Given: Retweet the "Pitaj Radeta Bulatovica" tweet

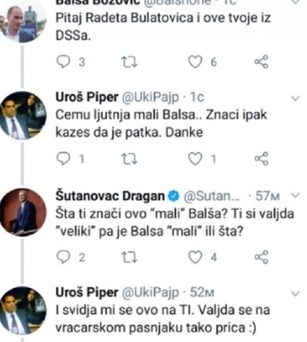Looking at the screenshot, I should (x=128, y=62).
